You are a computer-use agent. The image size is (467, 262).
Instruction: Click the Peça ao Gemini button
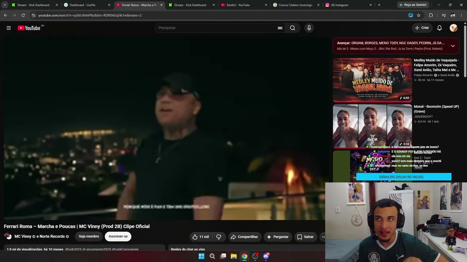coord(414,5)
